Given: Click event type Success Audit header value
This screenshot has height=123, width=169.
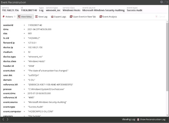Looking at the screenshot, I should [x=135, y=10].
